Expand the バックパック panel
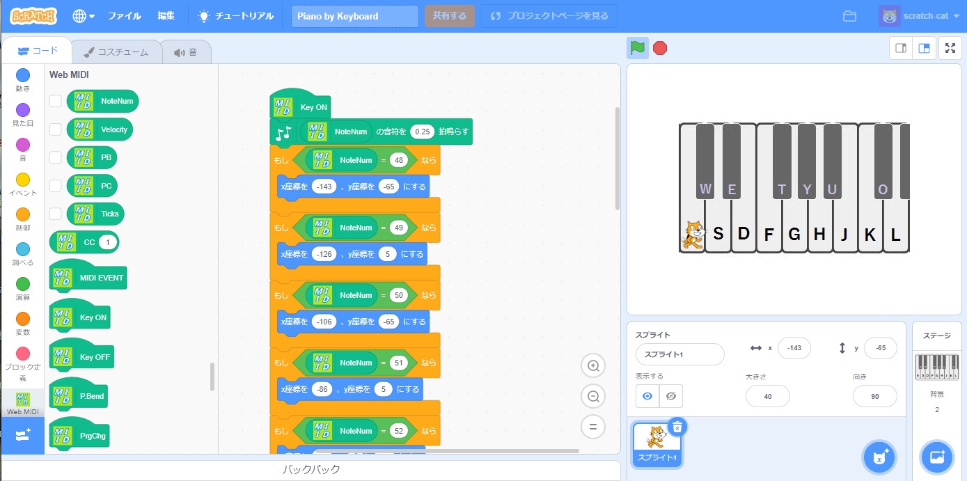 tap(311, 470)
